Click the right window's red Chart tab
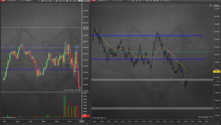 click(x=93, y=1)
